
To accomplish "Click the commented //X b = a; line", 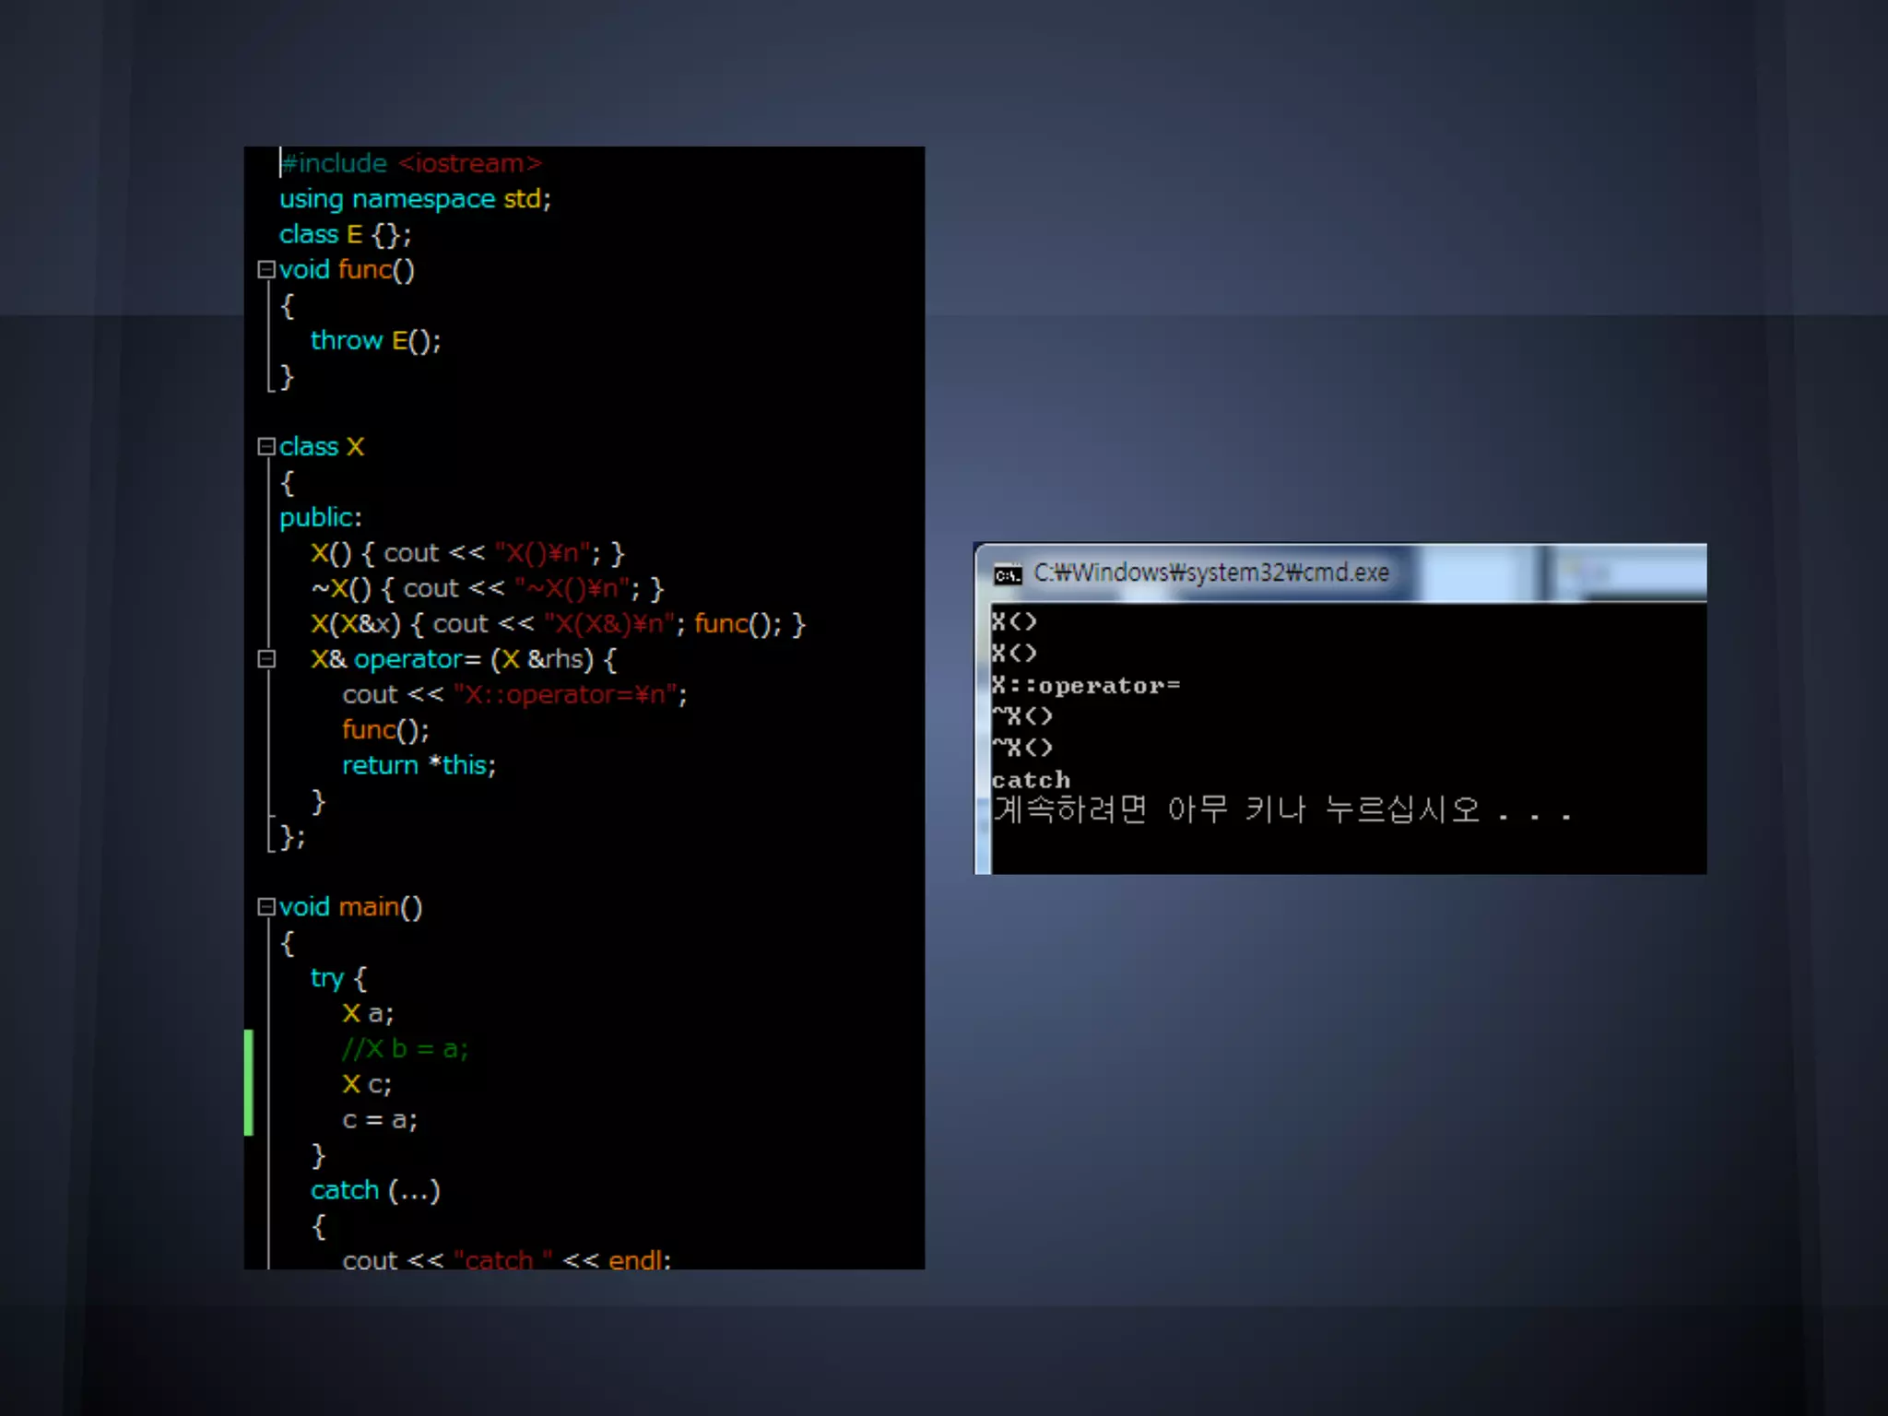I will point(405,1049).
